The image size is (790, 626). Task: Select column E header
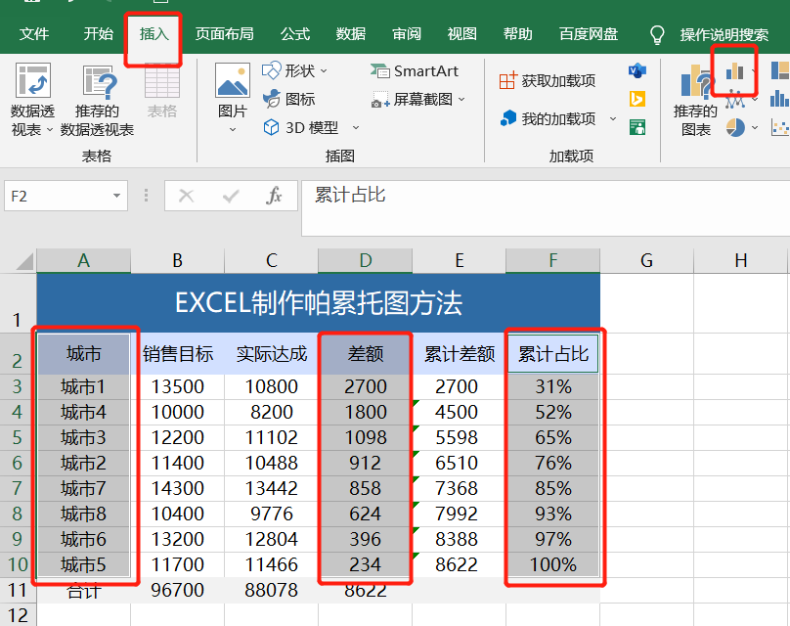point(459,260)
